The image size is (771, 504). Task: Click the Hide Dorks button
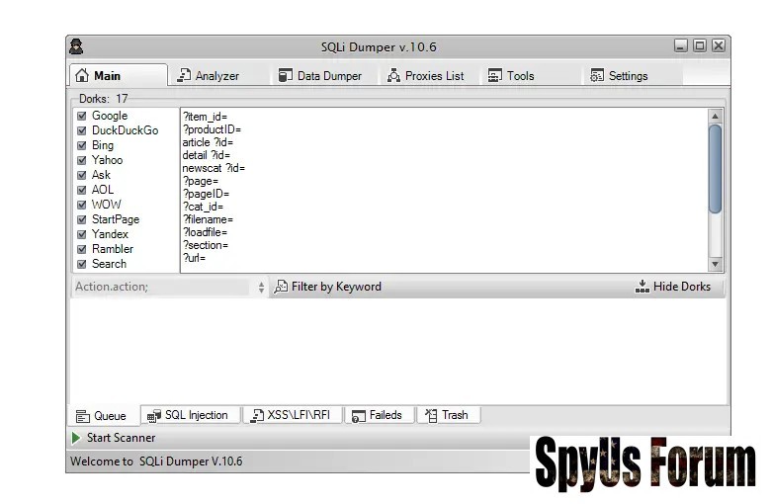click(x=673, y=287)
